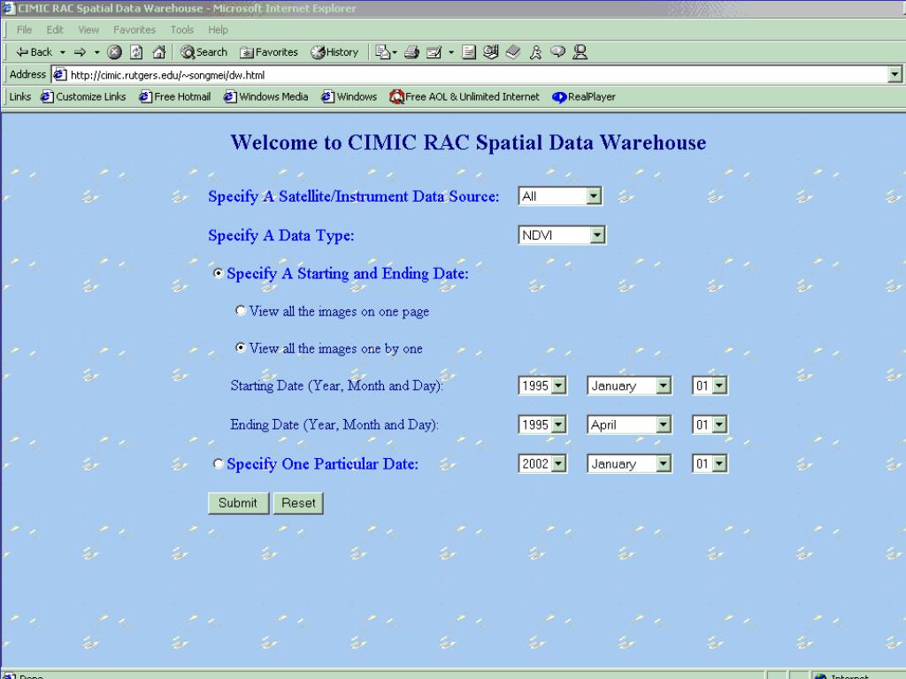Go back with the Back arrow
Image resolution: width=906 pixels, height=679 pixels.
point(34,52)
